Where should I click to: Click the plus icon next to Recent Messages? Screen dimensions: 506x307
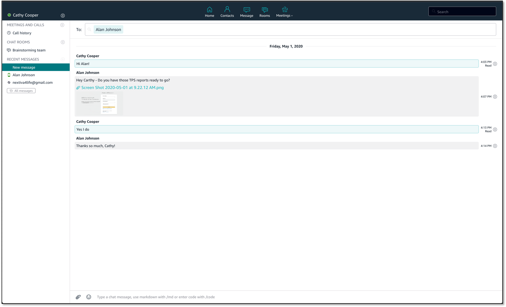[x=63, y=59]
